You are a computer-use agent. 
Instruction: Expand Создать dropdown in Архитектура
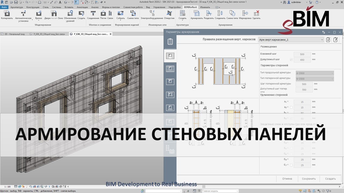click(x=182, y=21)
